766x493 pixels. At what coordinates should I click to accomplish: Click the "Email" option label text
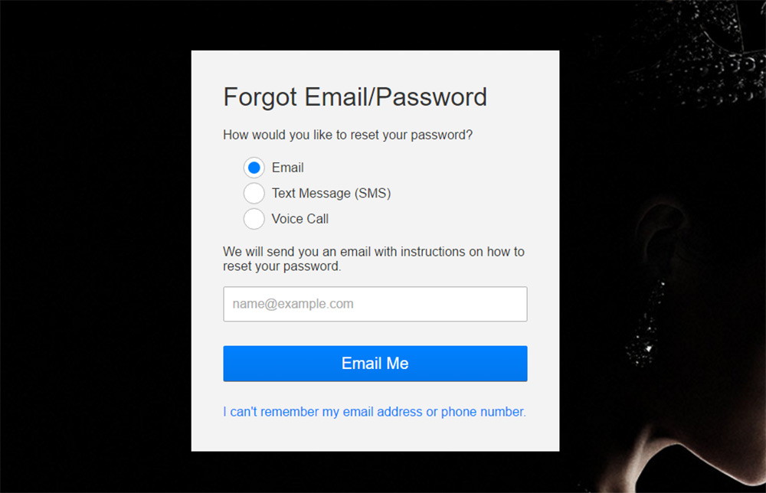pos(288,168)
